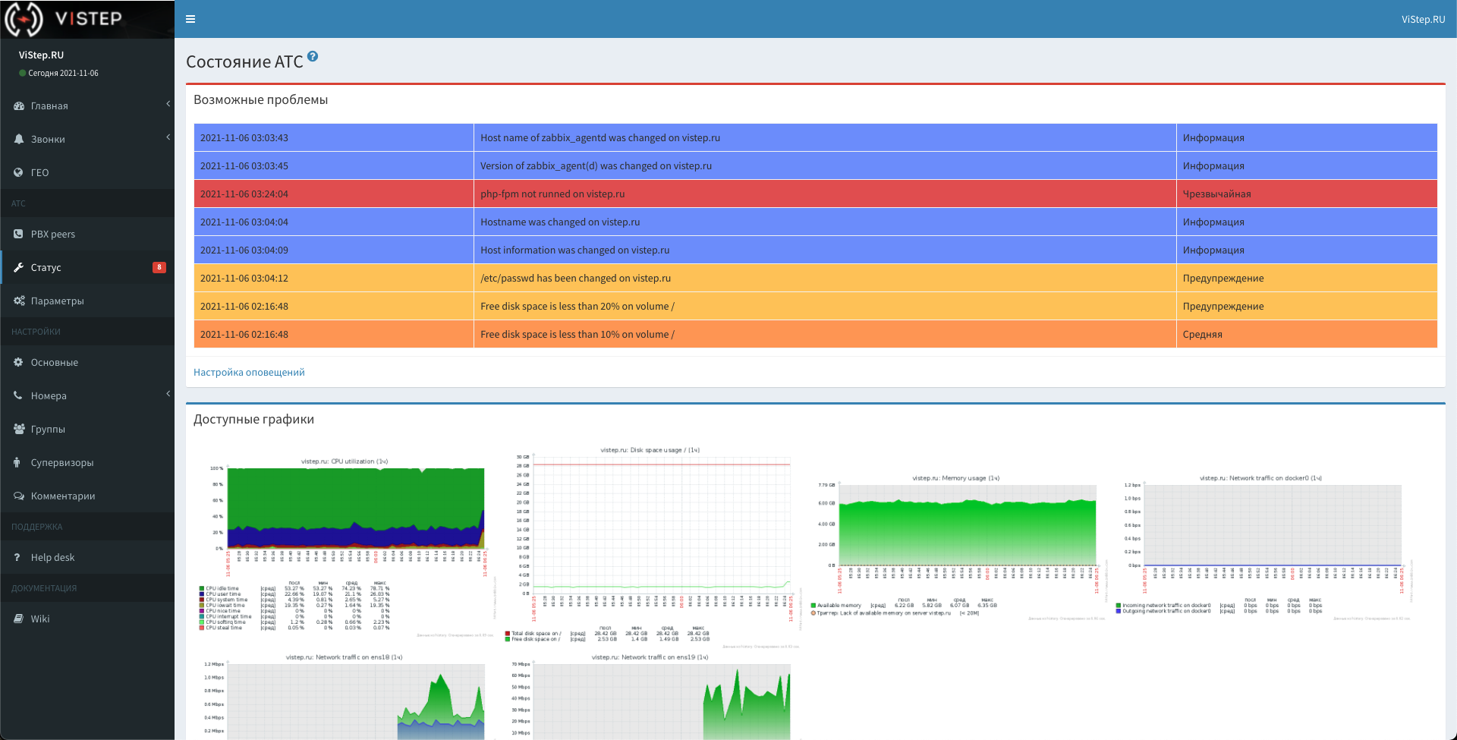The height and width of the screenshot is (740, 1457).
Task: Open the Супервизоры menu item
Action: (x=62, y=463)
